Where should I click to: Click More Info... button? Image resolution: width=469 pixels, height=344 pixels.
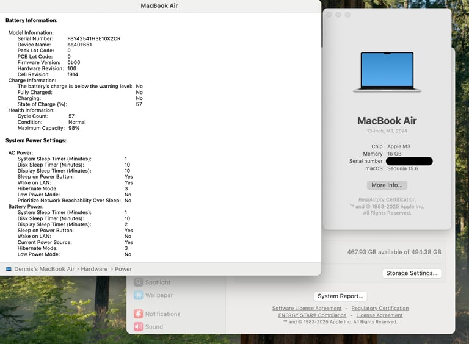387,185
